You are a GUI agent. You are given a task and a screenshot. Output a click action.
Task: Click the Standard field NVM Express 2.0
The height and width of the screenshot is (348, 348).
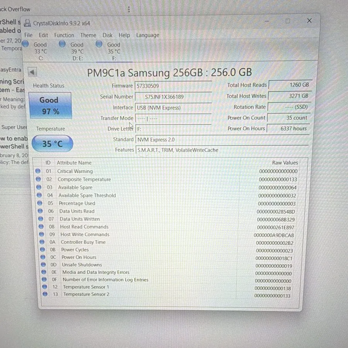[222, 140]
